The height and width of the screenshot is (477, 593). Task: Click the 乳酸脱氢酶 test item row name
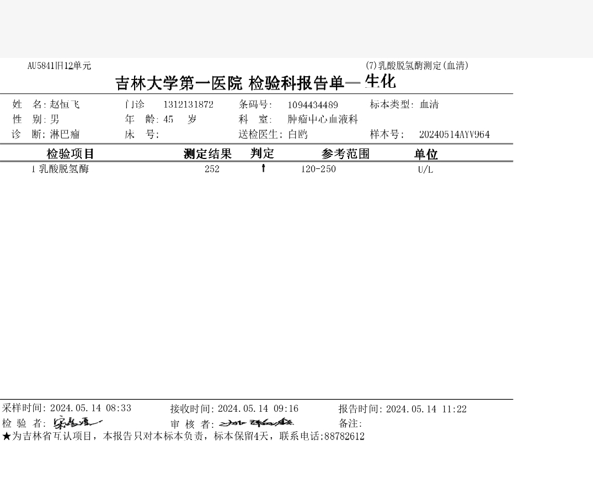pos(64,169)
